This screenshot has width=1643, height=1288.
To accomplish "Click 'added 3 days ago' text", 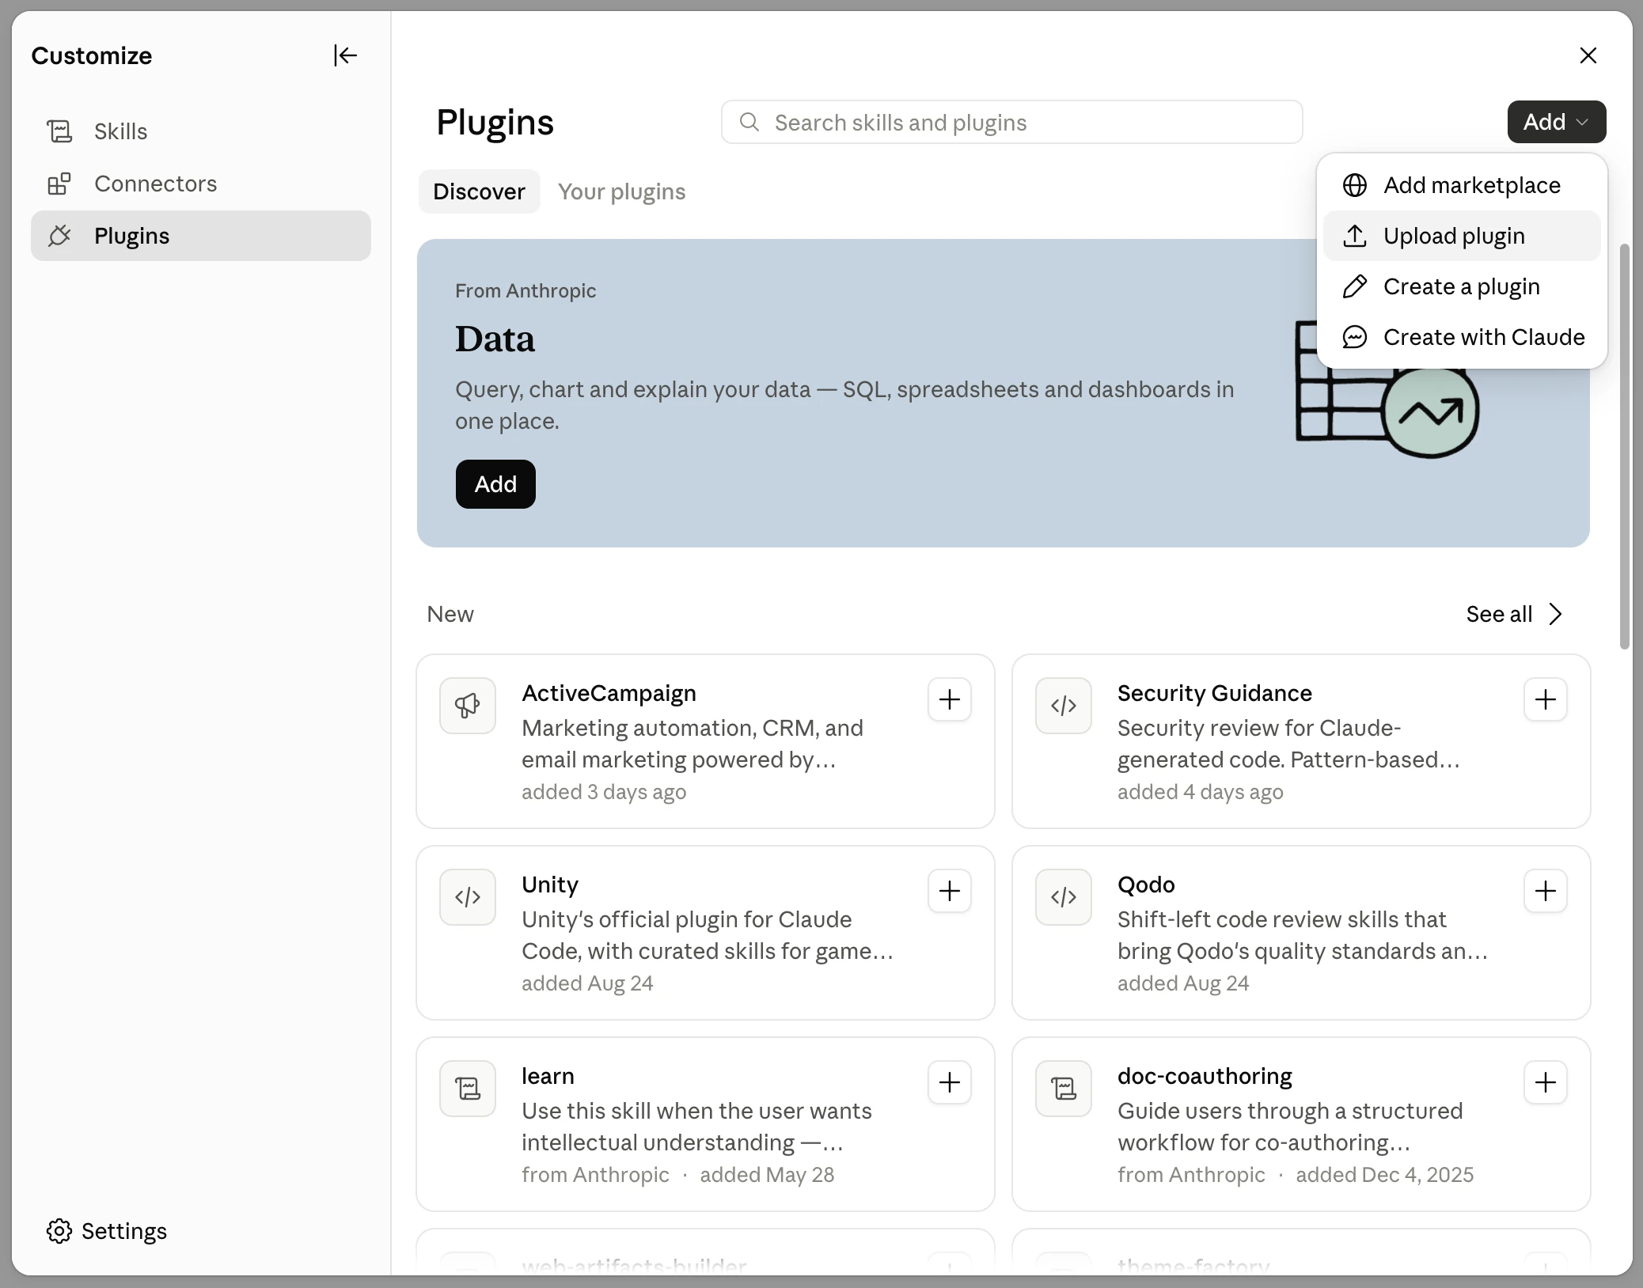I will (604, 792).
